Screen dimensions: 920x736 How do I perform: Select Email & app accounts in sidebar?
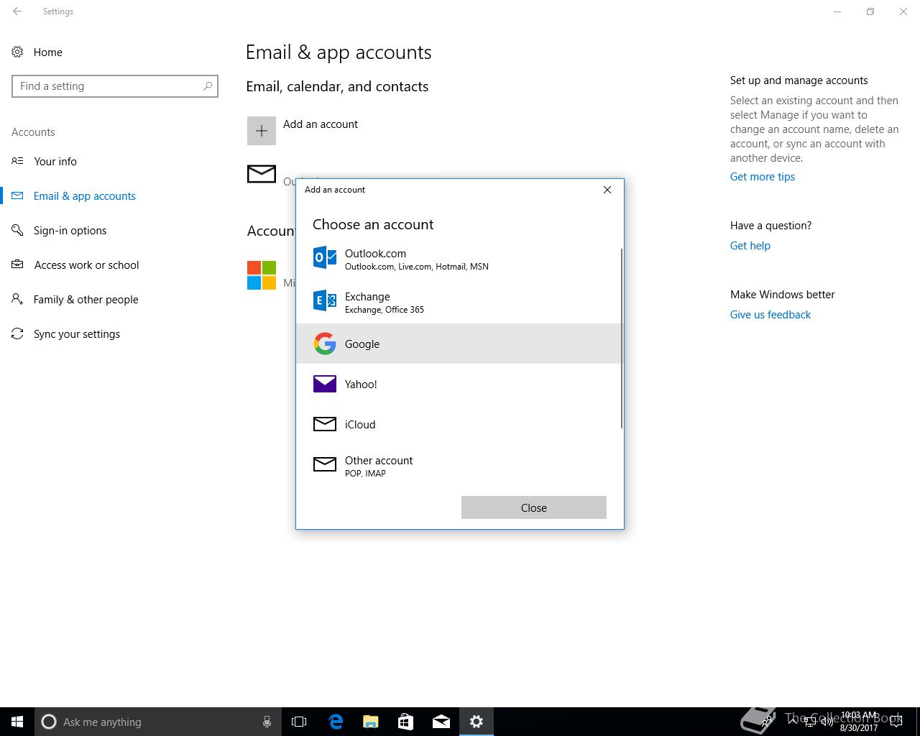click(85, 195)
